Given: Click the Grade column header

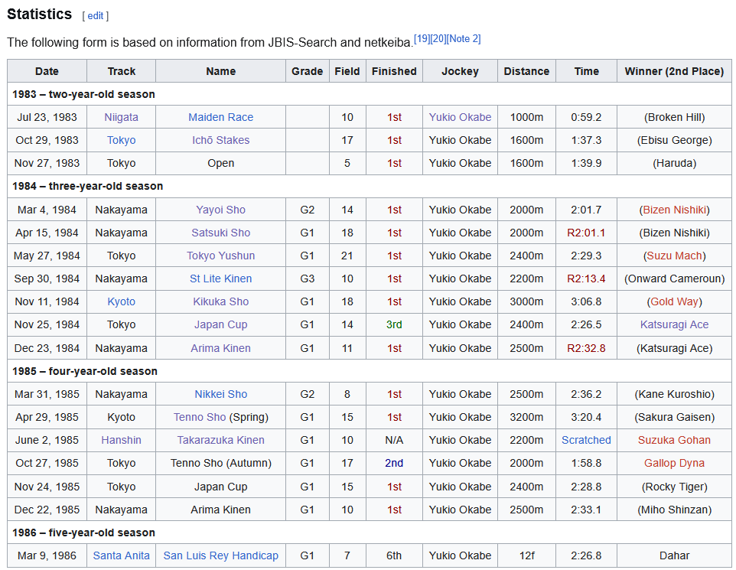Looking at the screenshot, I should [308, 71].
